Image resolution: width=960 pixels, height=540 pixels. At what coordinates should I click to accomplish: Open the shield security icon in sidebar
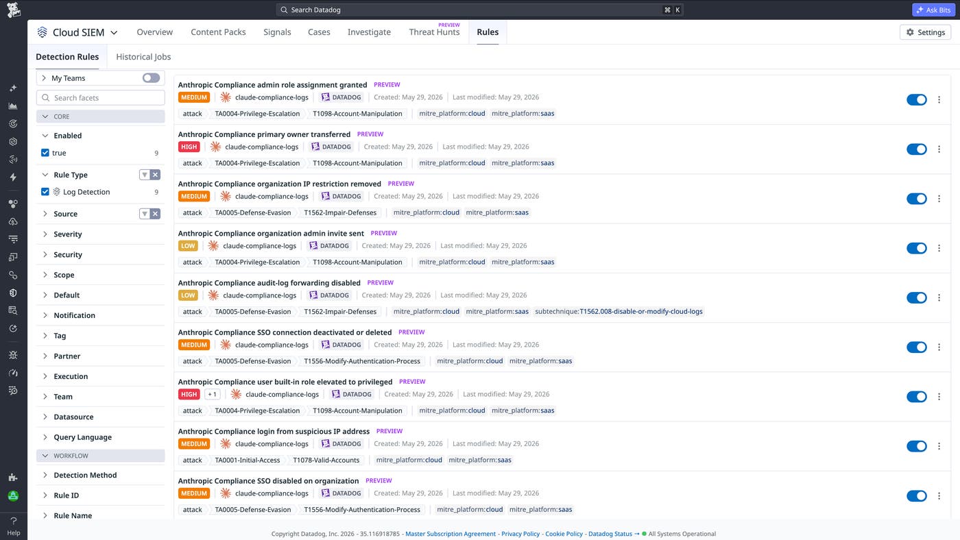point(13,293)
